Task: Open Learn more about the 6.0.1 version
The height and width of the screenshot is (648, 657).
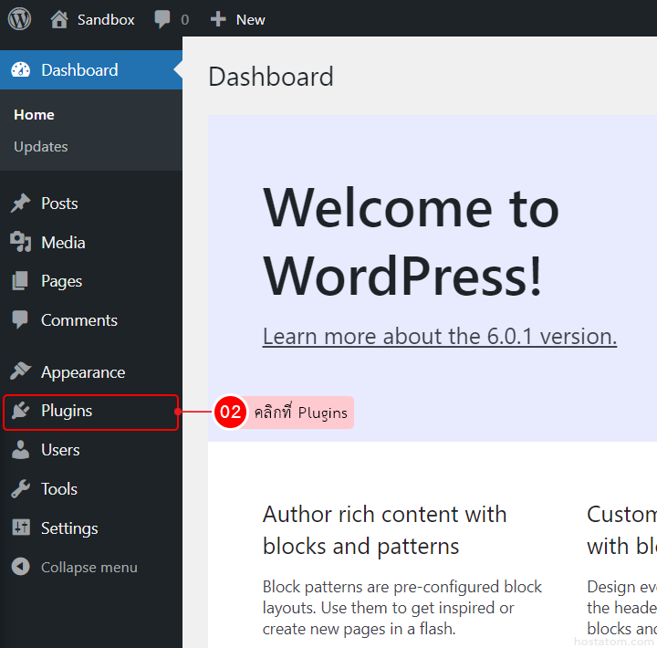Action: (x=439, y=337)
